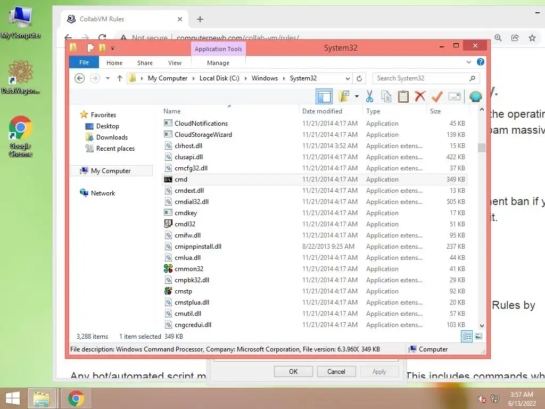Select Recent places under Favorites
The height and width of the screenshot is (409, 545).
115,149
